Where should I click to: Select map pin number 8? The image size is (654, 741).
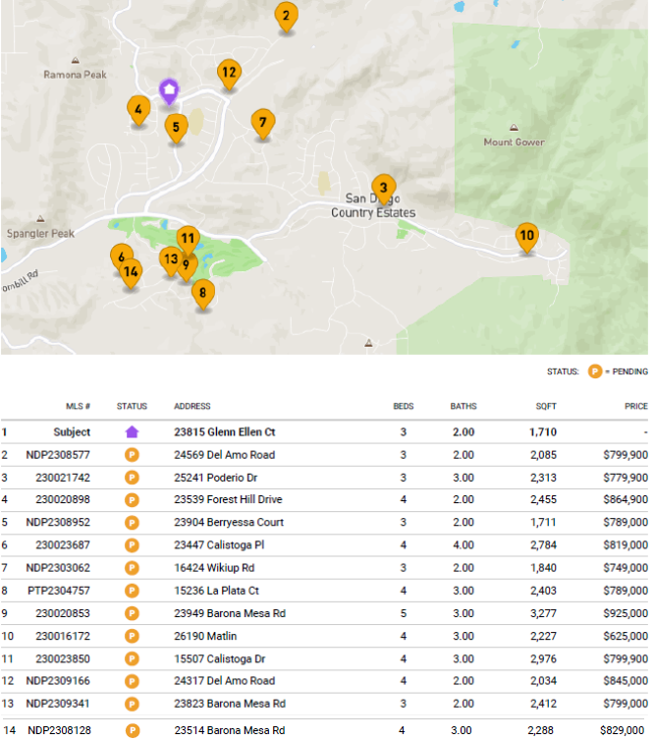click(x=203, y=294)
